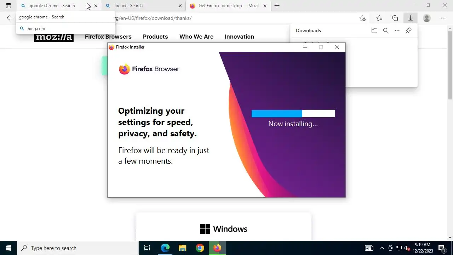
Task: Open File Explorer from the taskbar
Action: click(x=182, y=248)
